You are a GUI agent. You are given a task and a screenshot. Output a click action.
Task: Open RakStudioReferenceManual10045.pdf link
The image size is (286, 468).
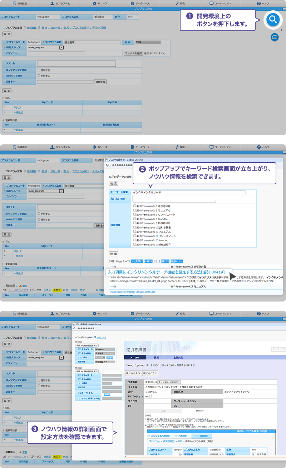[133, 292]
